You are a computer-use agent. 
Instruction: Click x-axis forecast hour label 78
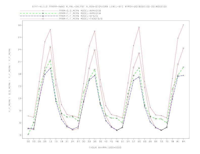[172, 141]
